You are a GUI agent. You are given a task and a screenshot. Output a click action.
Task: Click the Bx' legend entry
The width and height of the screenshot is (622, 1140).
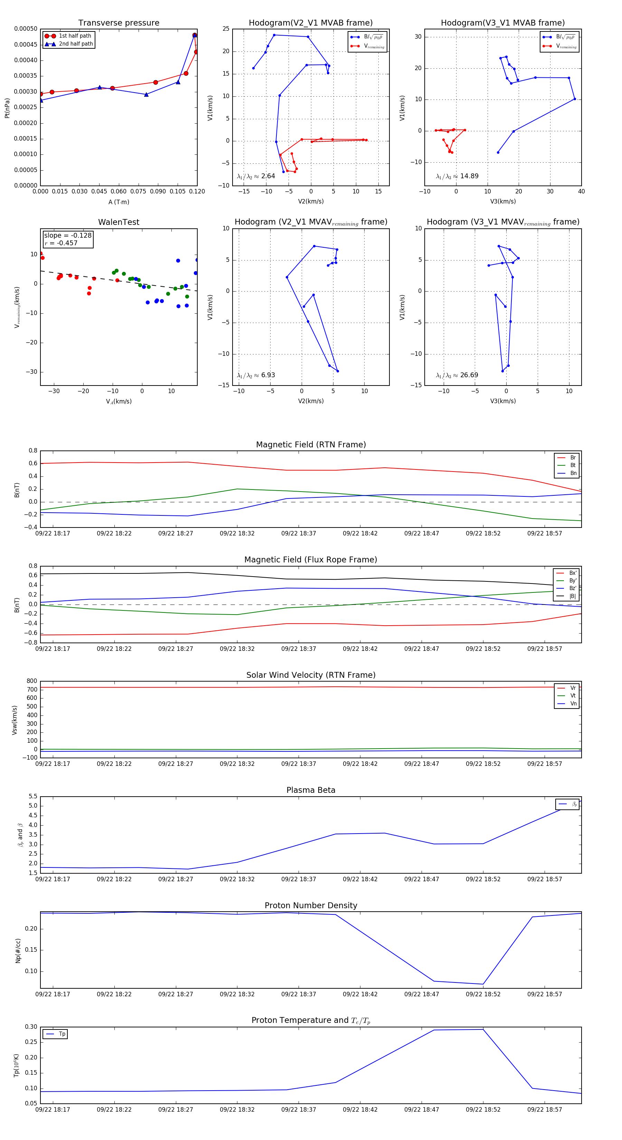[x=567, y=573]
